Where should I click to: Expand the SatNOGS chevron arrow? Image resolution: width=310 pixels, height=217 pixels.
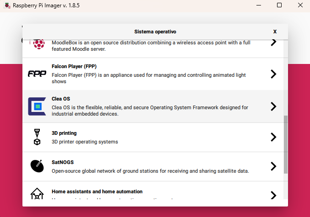pos(273,166)
